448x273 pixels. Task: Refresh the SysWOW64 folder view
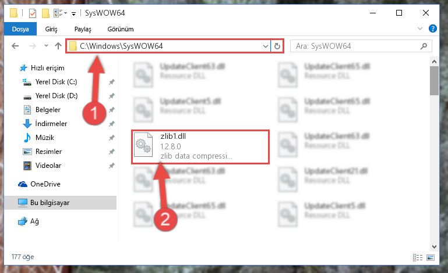(277, 46)
